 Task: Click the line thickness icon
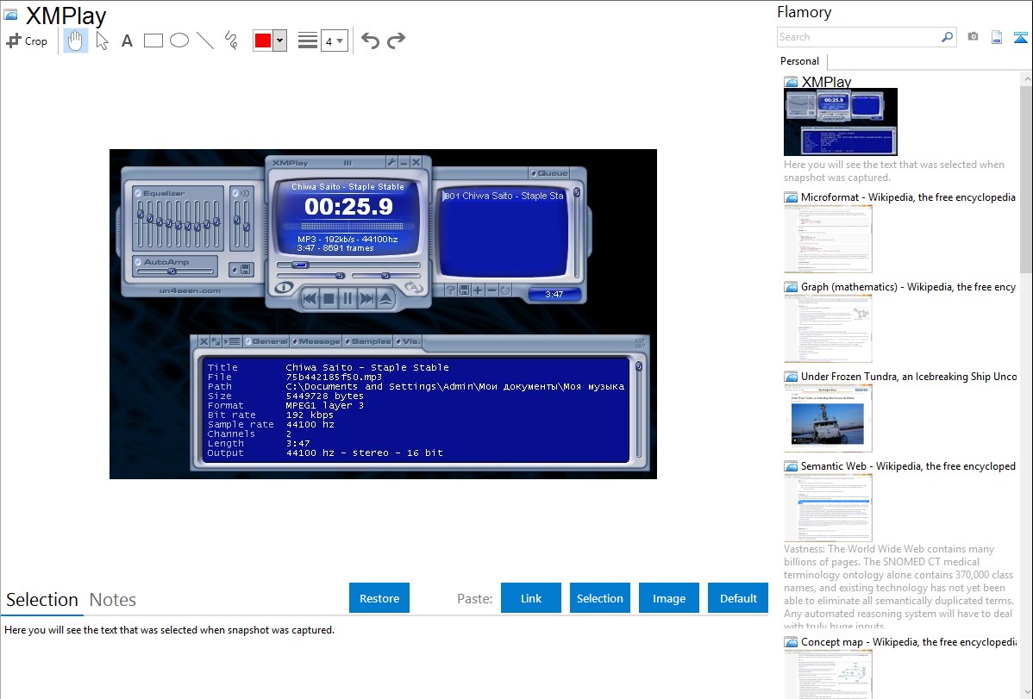click(307, 41)
